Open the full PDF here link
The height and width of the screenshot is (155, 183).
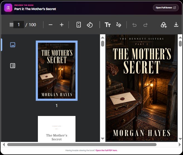(107, 150)
